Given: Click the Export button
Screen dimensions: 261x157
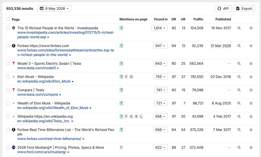Looking at the screenshot, I should coord(244,8).
